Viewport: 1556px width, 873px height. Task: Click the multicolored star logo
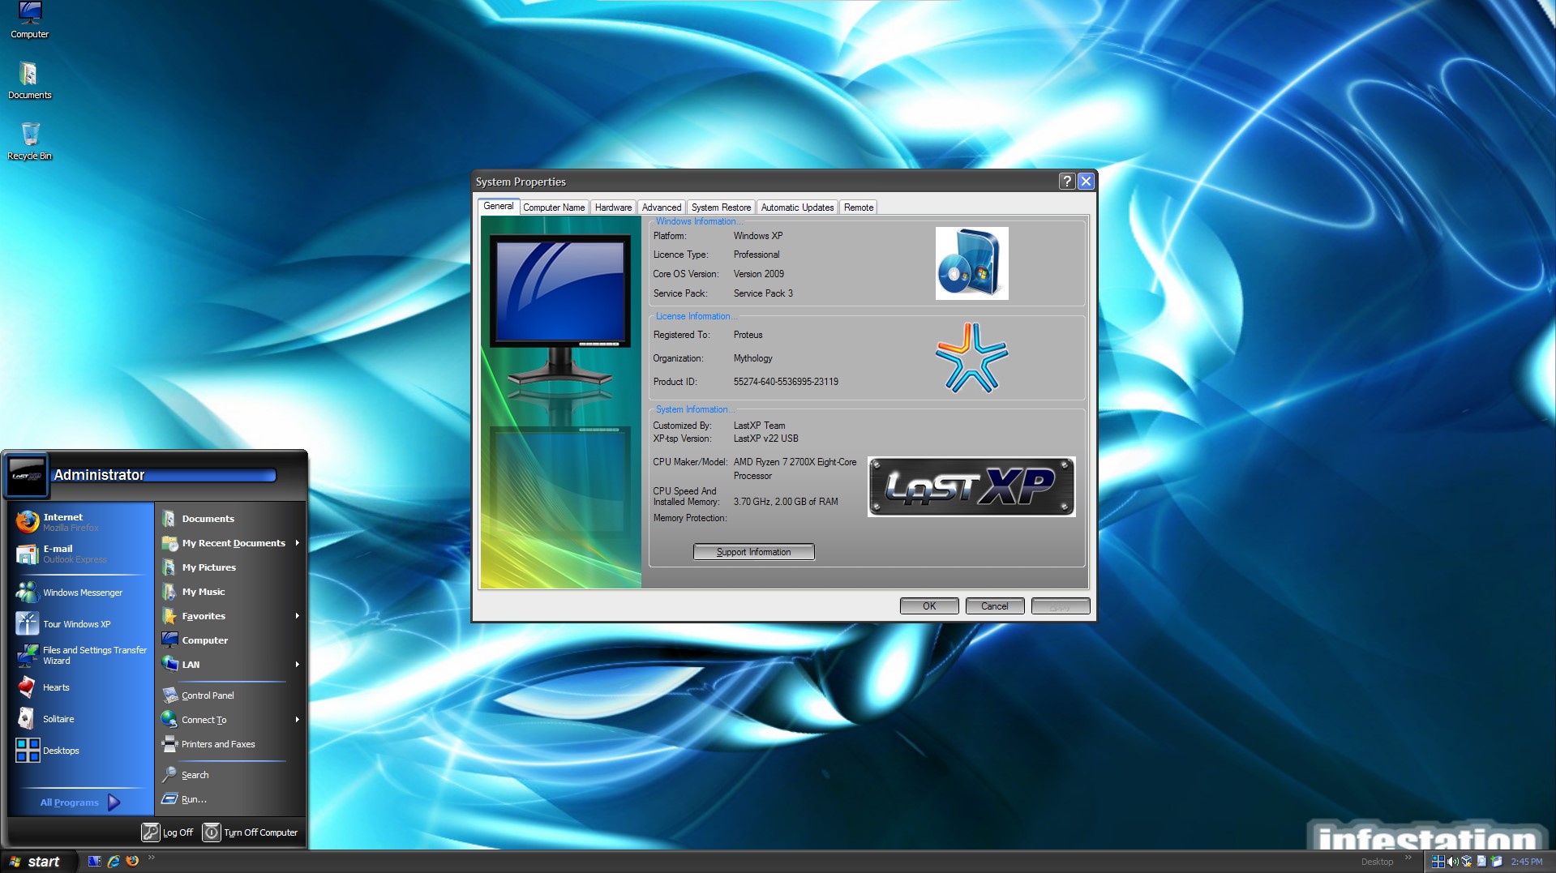971,357
